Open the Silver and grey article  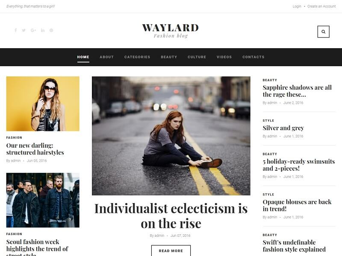point(283,128)
